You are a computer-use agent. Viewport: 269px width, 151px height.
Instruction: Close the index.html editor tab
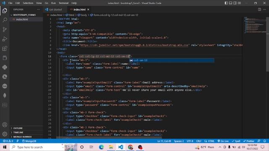(88, 10)
